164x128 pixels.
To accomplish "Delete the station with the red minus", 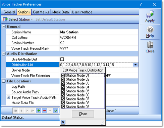I will 44,111.
